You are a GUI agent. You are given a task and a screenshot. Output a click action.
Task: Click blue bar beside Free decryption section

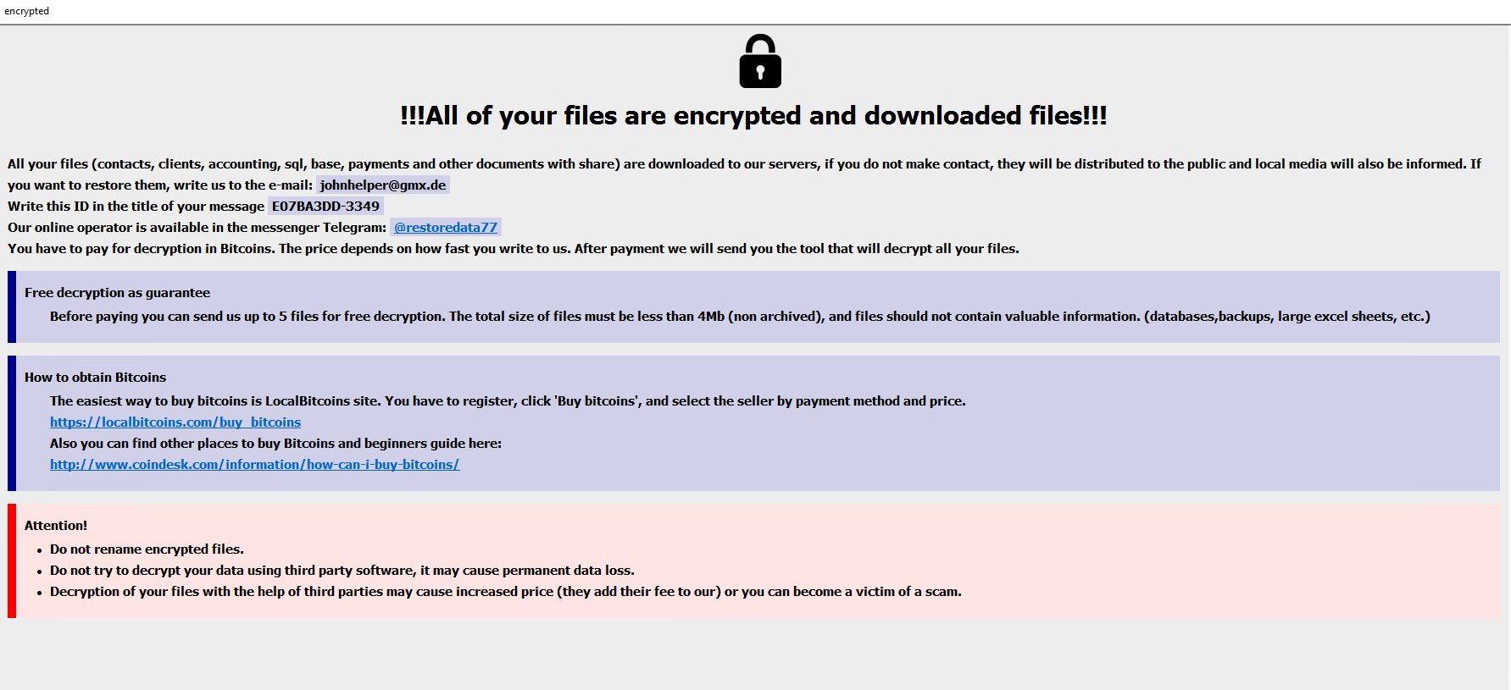[x=12, y=306]
